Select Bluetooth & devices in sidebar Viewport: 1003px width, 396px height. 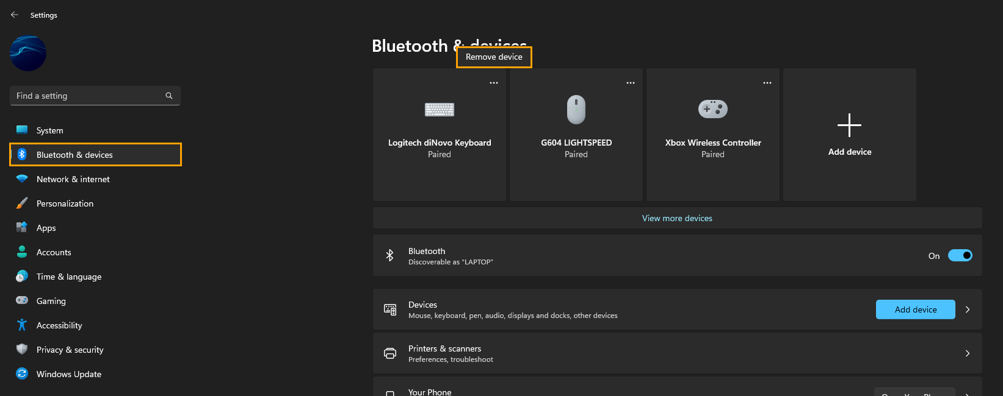(95, 155)
